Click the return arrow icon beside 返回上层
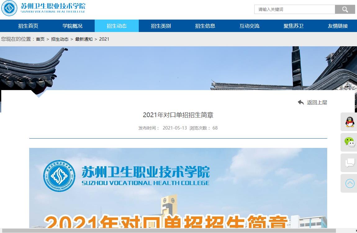 [x=301, y=103]
